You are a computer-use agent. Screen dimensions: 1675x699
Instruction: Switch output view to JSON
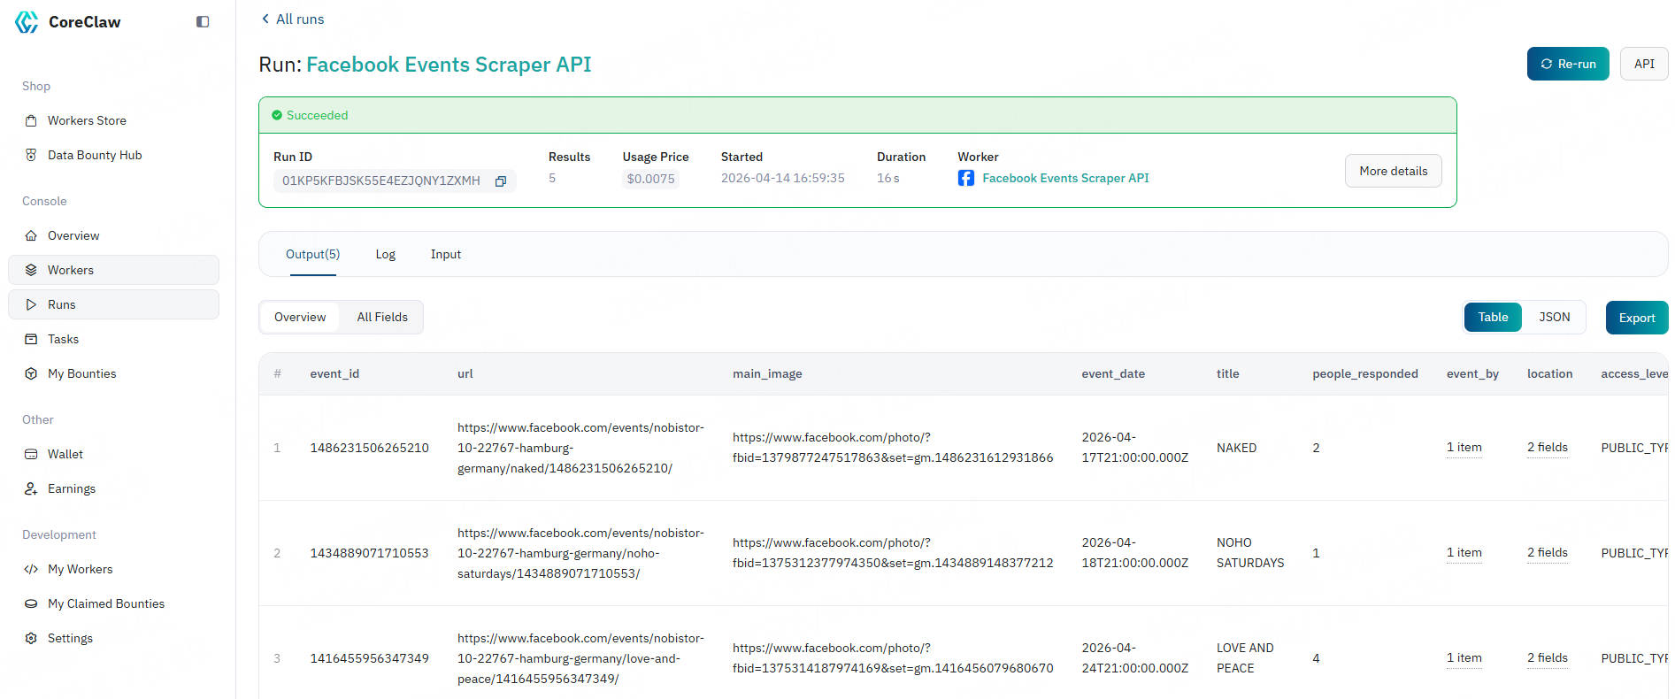(x=1554, y=317)
